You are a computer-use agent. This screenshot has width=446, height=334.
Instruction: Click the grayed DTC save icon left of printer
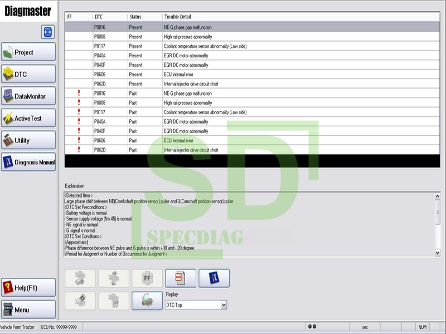(114, 301)
